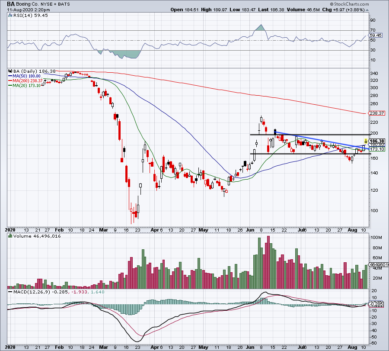Click the 'Volume 46,496,016' legend text

pyautogui.click(x=37, y=236)
